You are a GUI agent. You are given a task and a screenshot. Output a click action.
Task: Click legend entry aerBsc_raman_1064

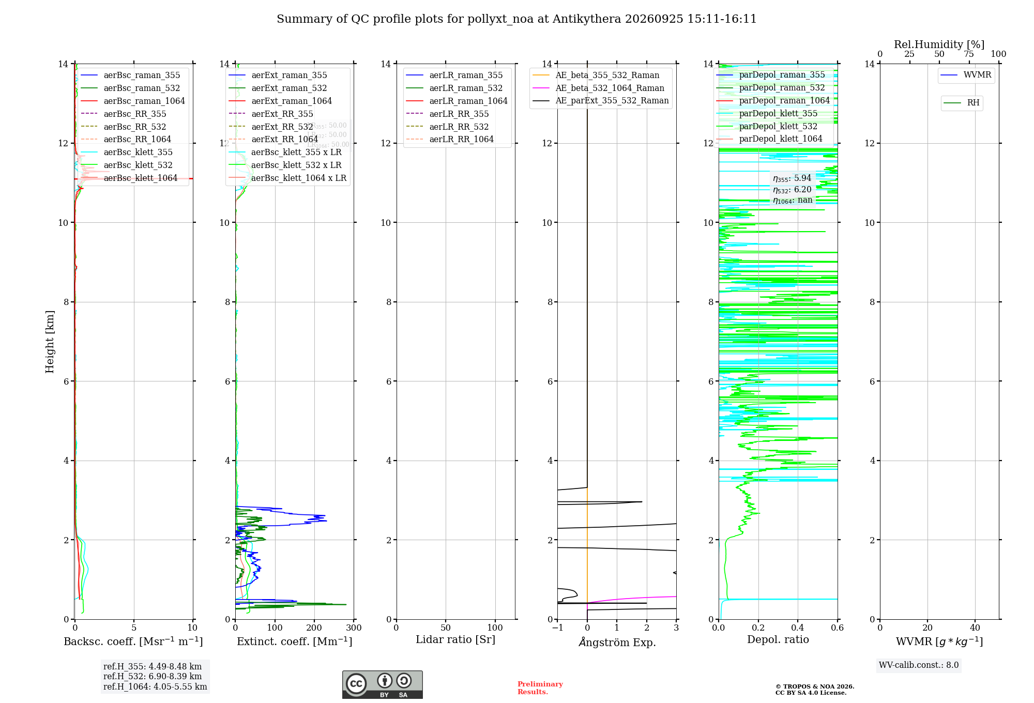[133, 101]
